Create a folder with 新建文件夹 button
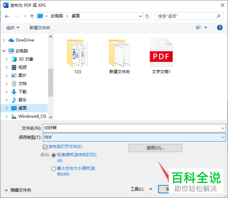This screenshot has height=198, width=228. (x=40, y=28)
